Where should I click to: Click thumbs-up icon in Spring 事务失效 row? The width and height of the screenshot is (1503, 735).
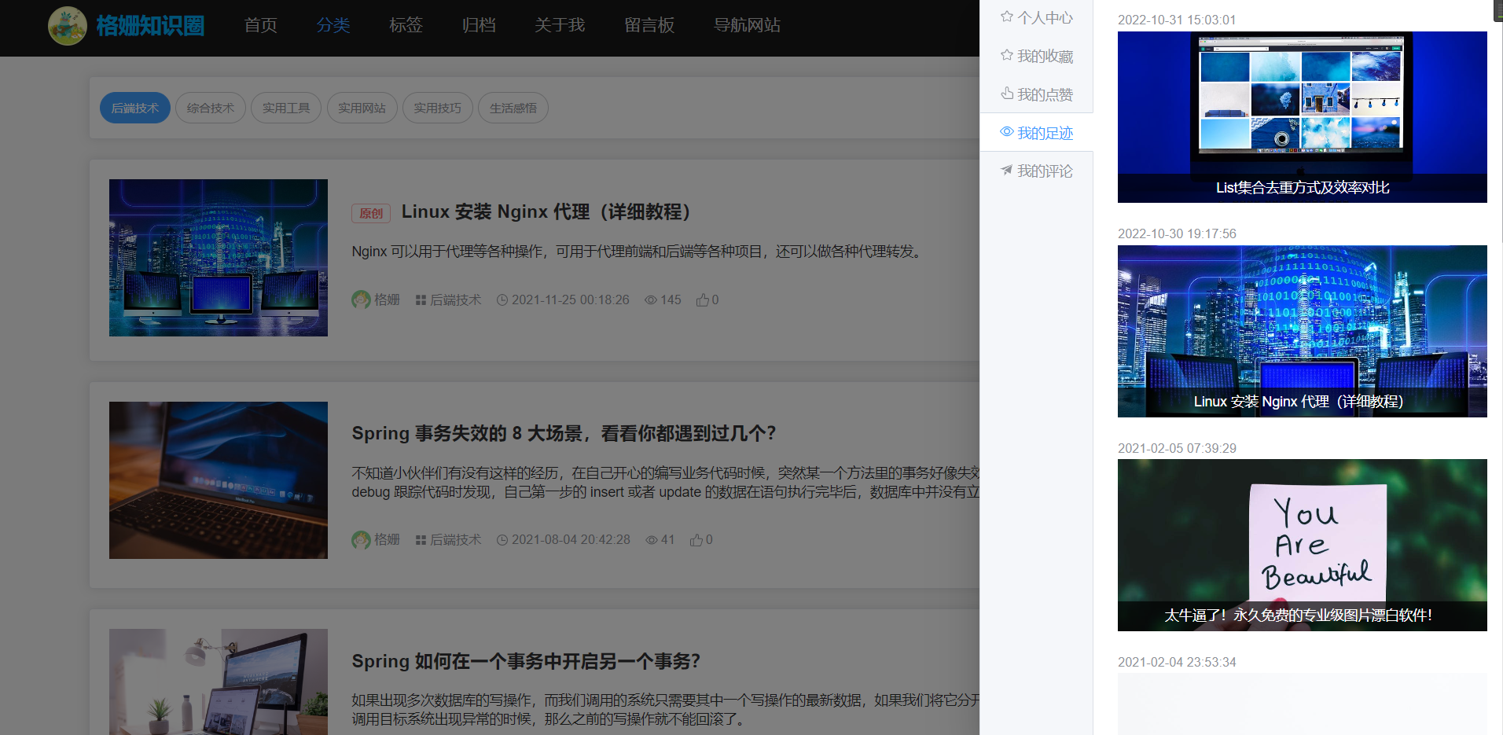[x=696, y=540]
